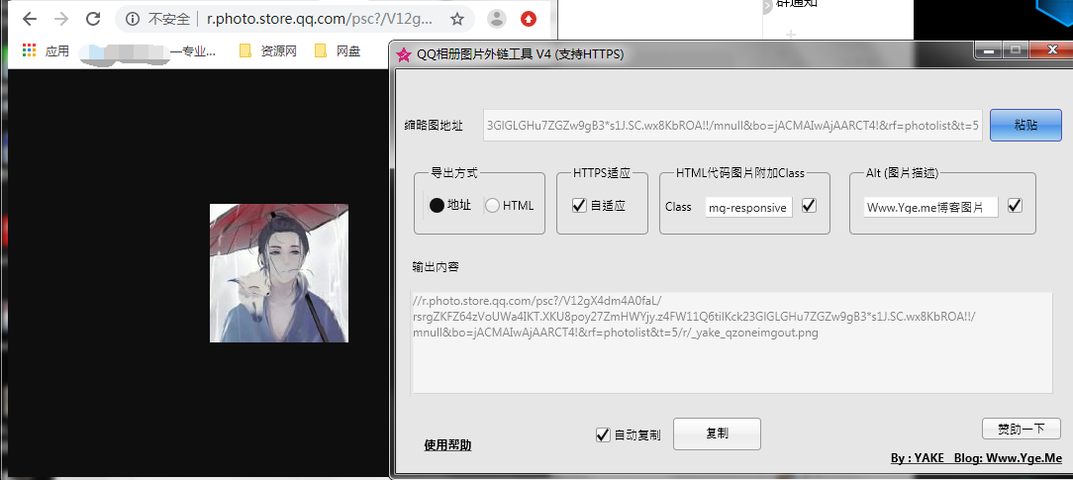Click the not-secure site info icon
This screenshot has height=480, width=1073.
pyautogui.click(x=133, y=19)
